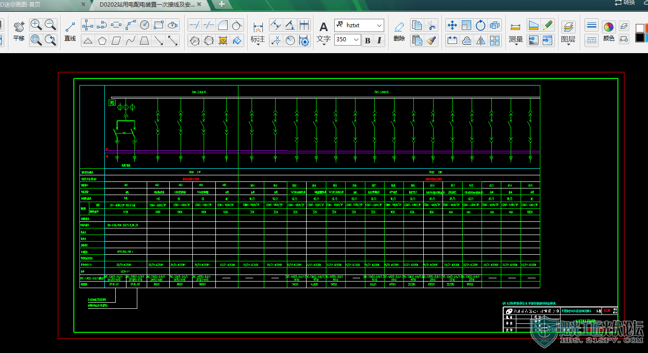
Task: Click the array grid tool
Action: pyautogui.click(x=495, y=41)
